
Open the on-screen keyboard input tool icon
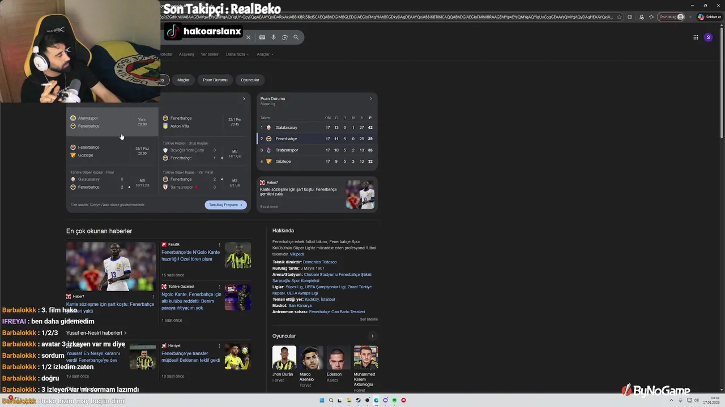click(x=262, y=37)
